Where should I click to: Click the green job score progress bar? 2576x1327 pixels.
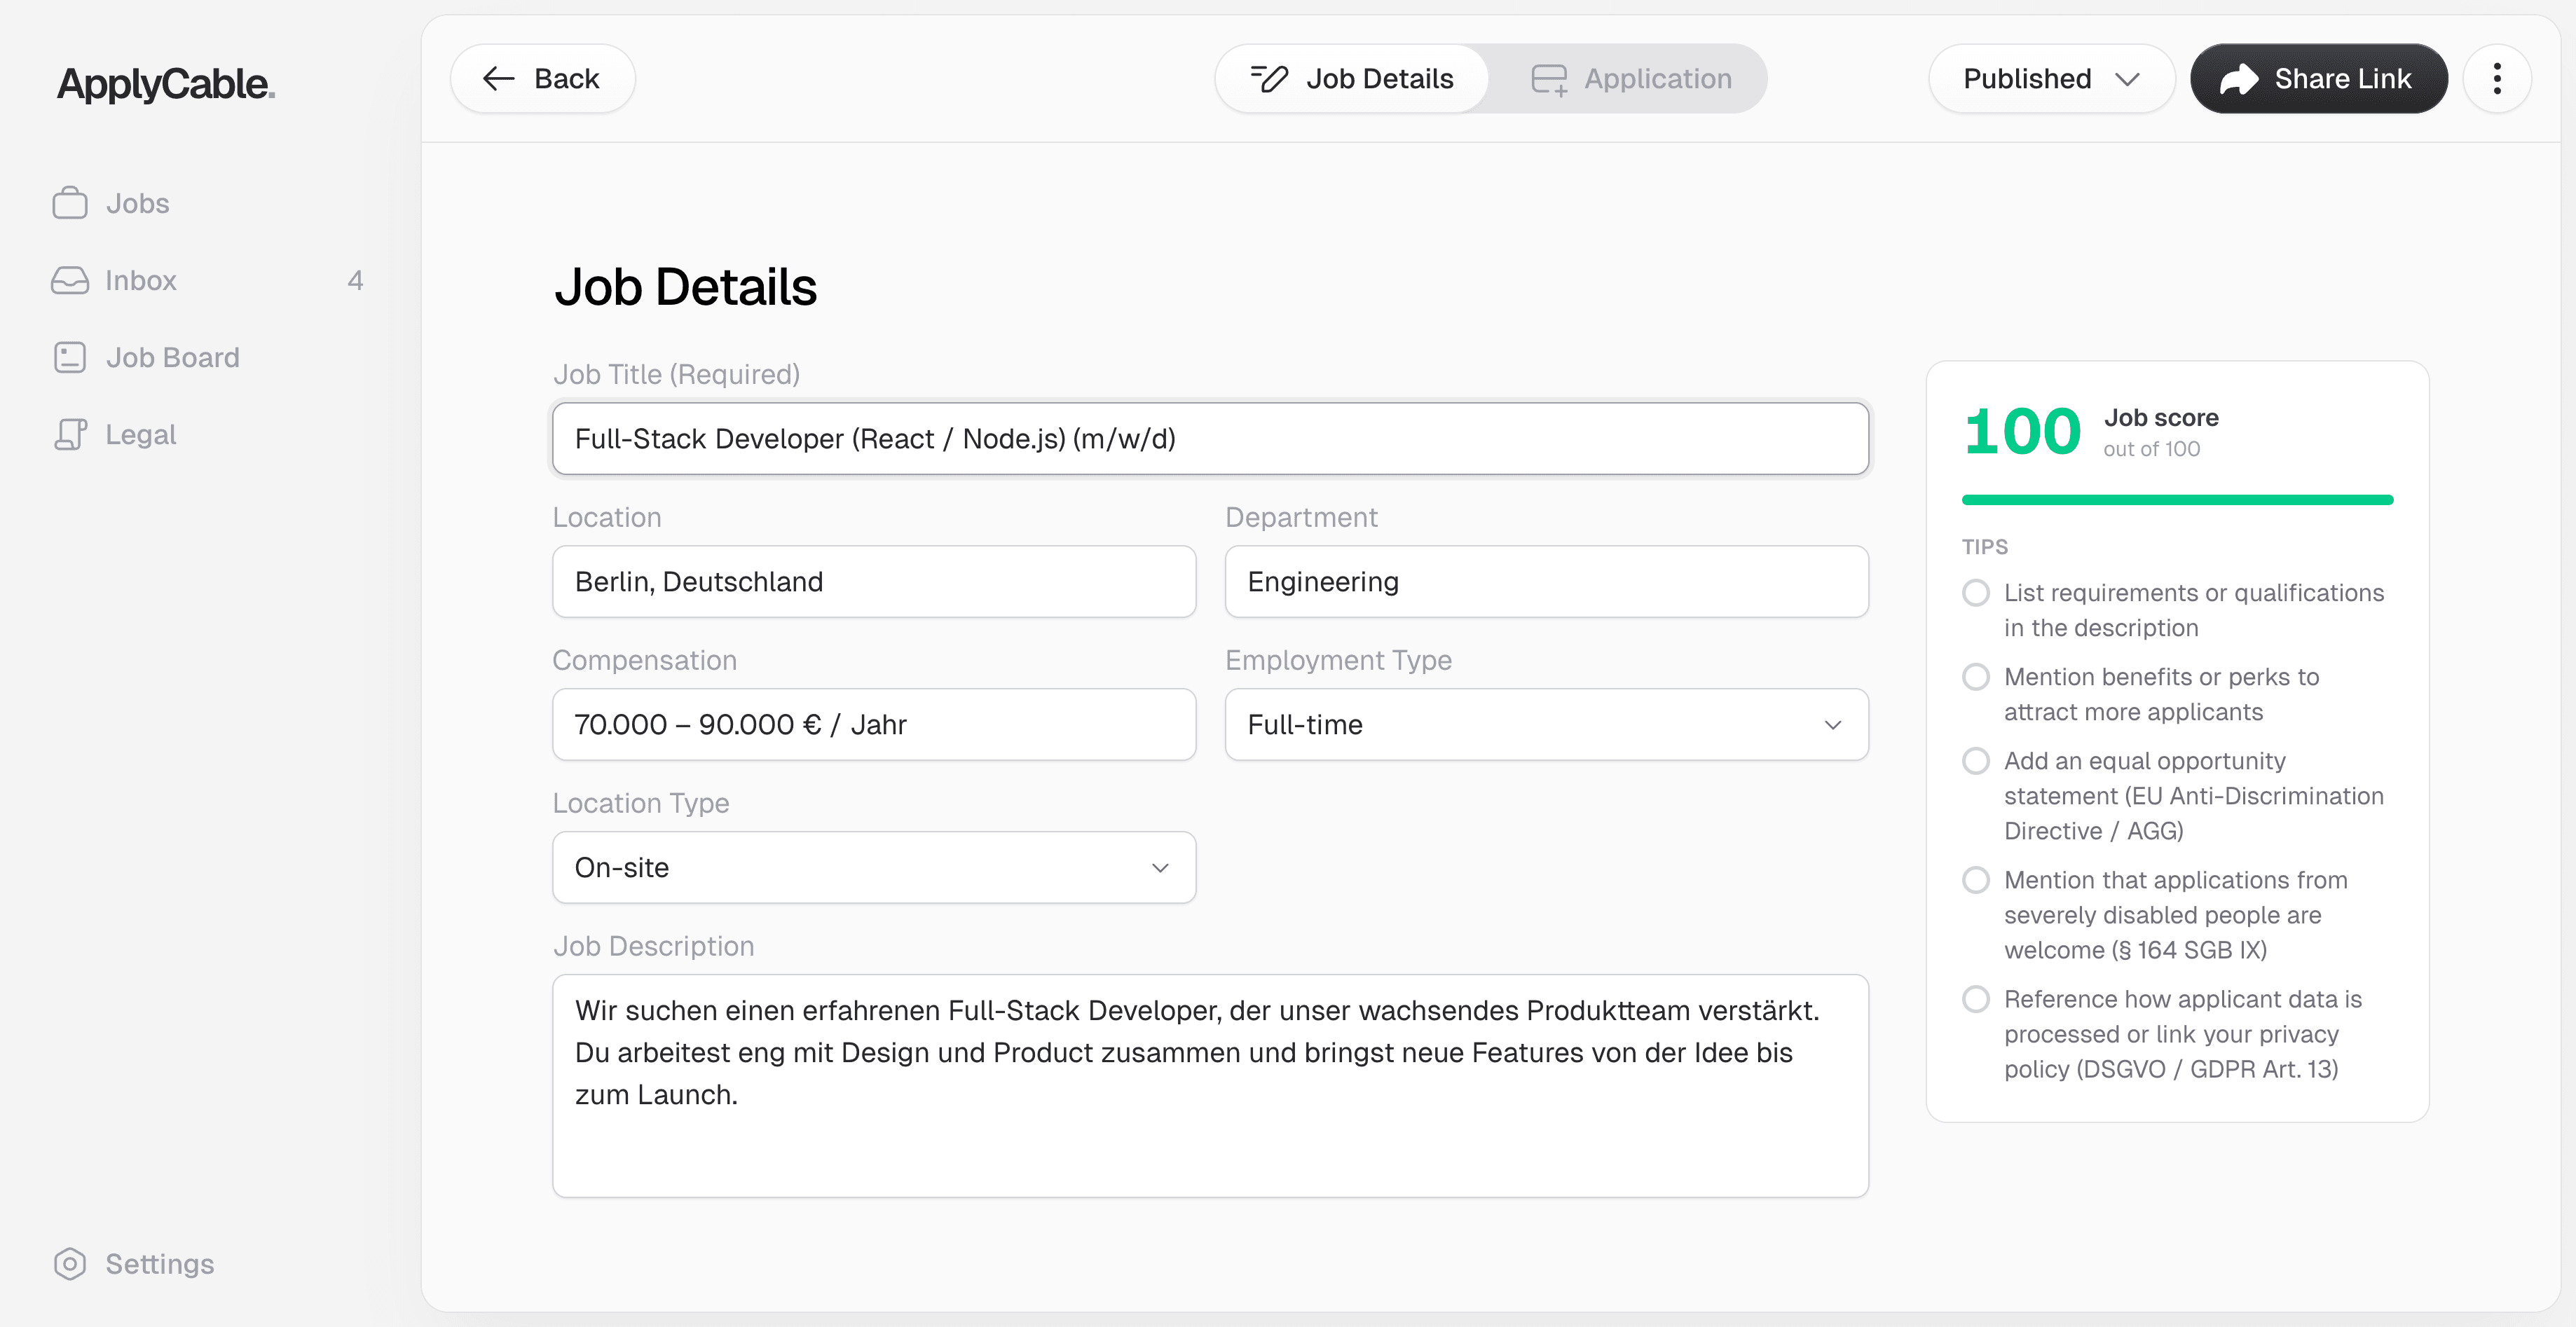2177,499
